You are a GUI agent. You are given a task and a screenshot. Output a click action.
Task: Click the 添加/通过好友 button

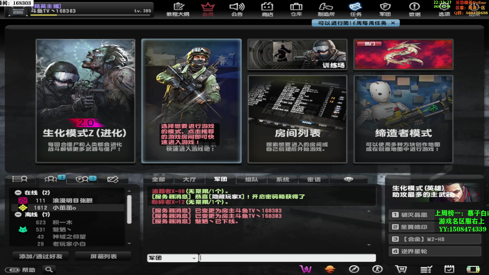41,256
